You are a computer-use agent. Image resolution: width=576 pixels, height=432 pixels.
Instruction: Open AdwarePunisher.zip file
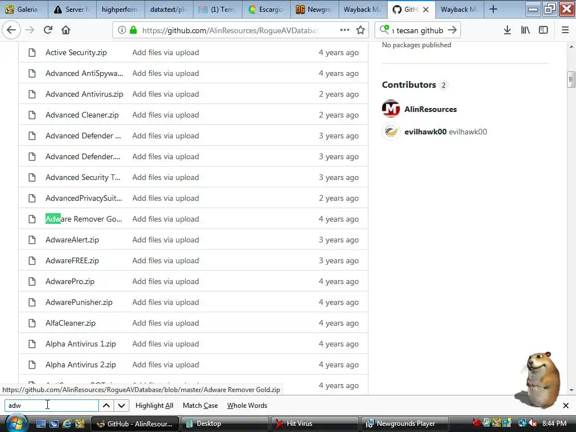79,302
